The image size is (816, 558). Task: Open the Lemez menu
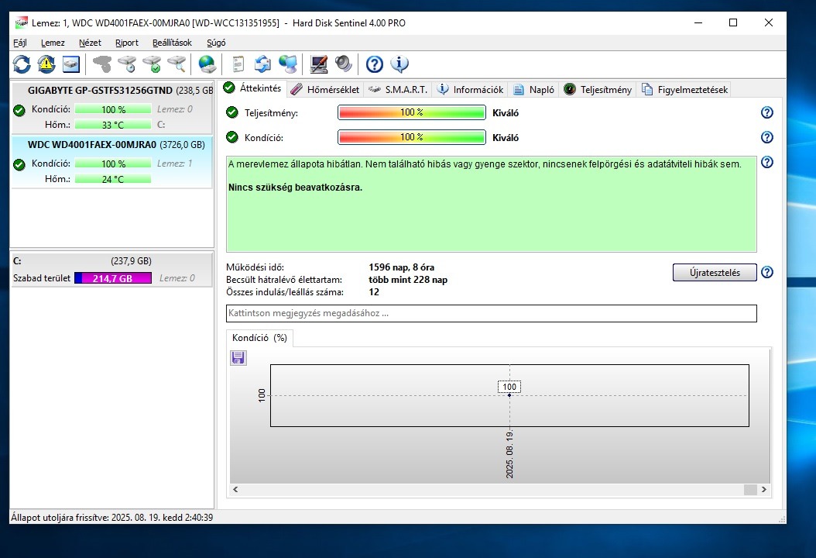point(53,43)
